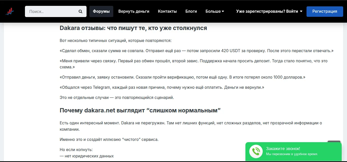
Task: Open the Форумы tab
Action: (101, 11)
